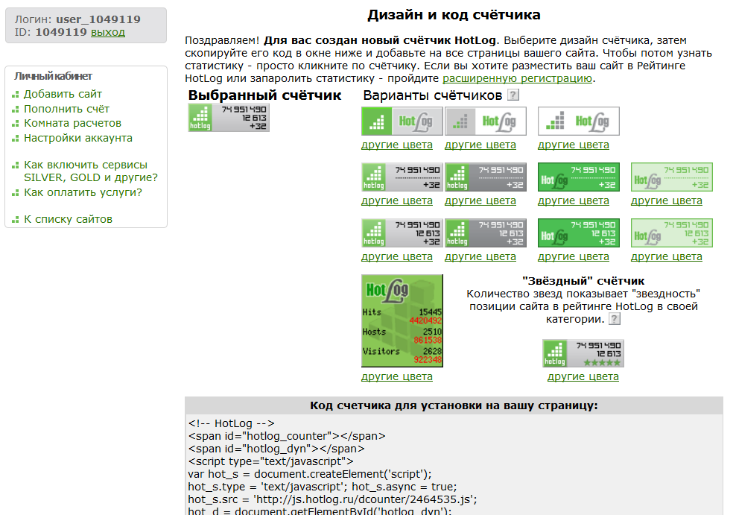Pick the dark gray two-line counter
Screen dimensions: 736x515
486,177
